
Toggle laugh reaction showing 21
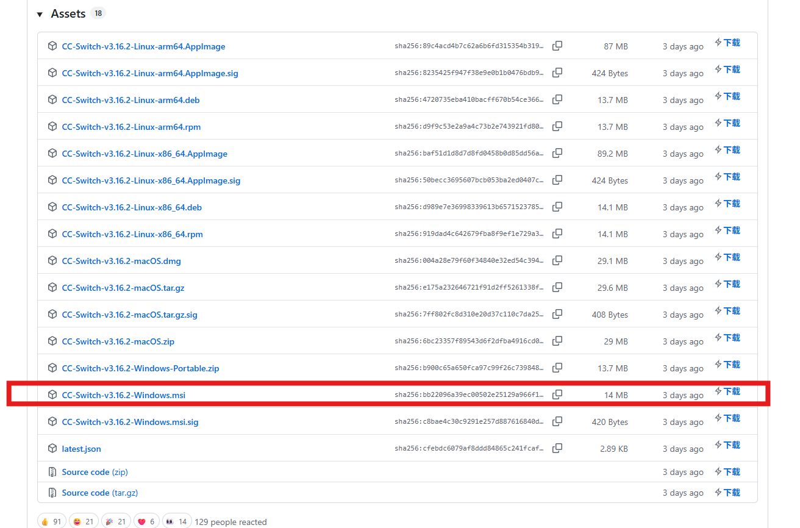[84, 521]
